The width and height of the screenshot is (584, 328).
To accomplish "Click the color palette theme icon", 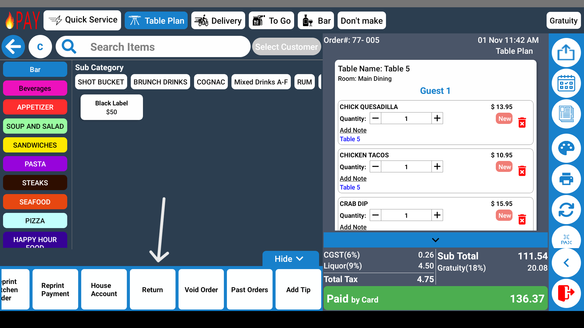I will [x=566, y=148].
